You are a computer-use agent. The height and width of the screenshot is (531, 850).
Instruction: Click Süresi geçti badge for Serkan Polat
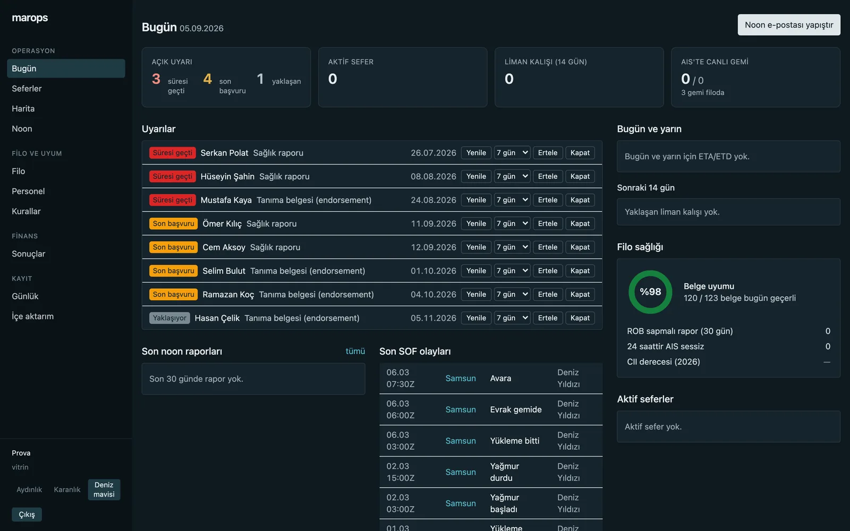tap(173, 153)
